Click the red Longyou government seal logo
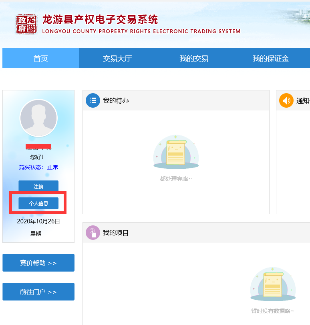This screenshot has width=310, height=325. point(26,24)
